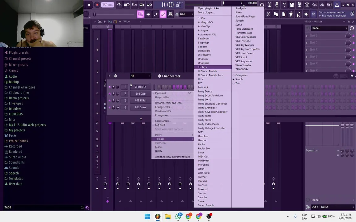Click the channel rack loop/swing icon
Image resolution: width=356 pixels, height=222 pixels.
pyautogui.click(x=115, y=76)
